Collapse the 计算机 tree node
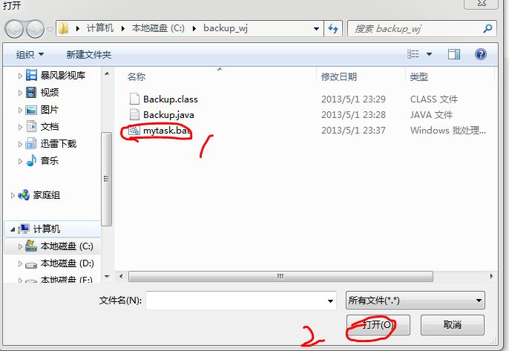The height and width of the screenshot is (351, 509). click(13, 229)
